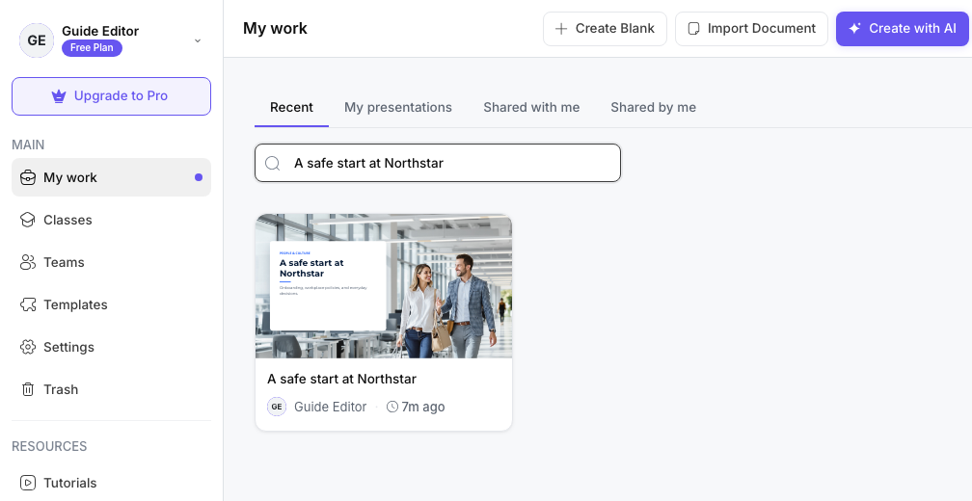Image resolution: width=972 pixels, height=501 pixels.
Task: Switch to My presentations tab
Action: coord(398,107)
